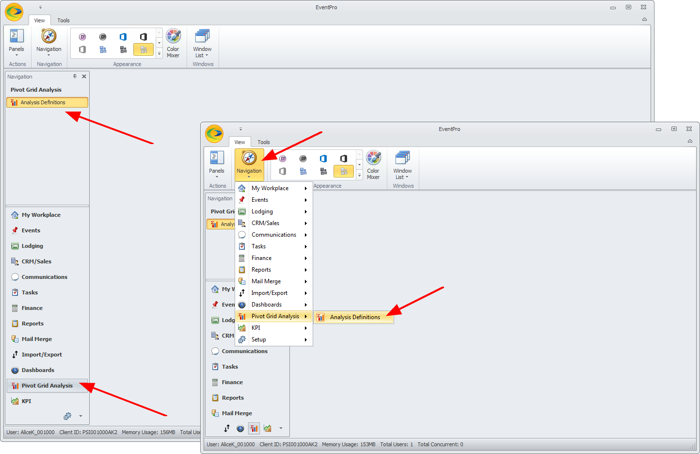The height and width of the screenshot is (454, 700).
Task: Open Lodging entry in Navigation menu
Action: pos(274,211)
